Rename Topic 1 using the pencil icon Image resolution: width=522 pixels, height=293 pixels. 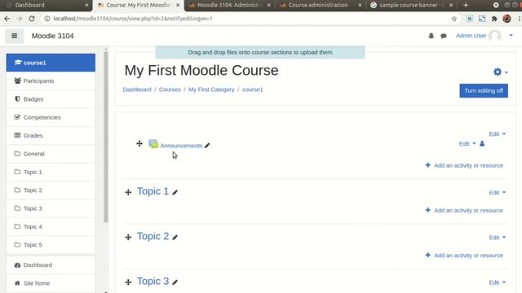pos(175,192)
